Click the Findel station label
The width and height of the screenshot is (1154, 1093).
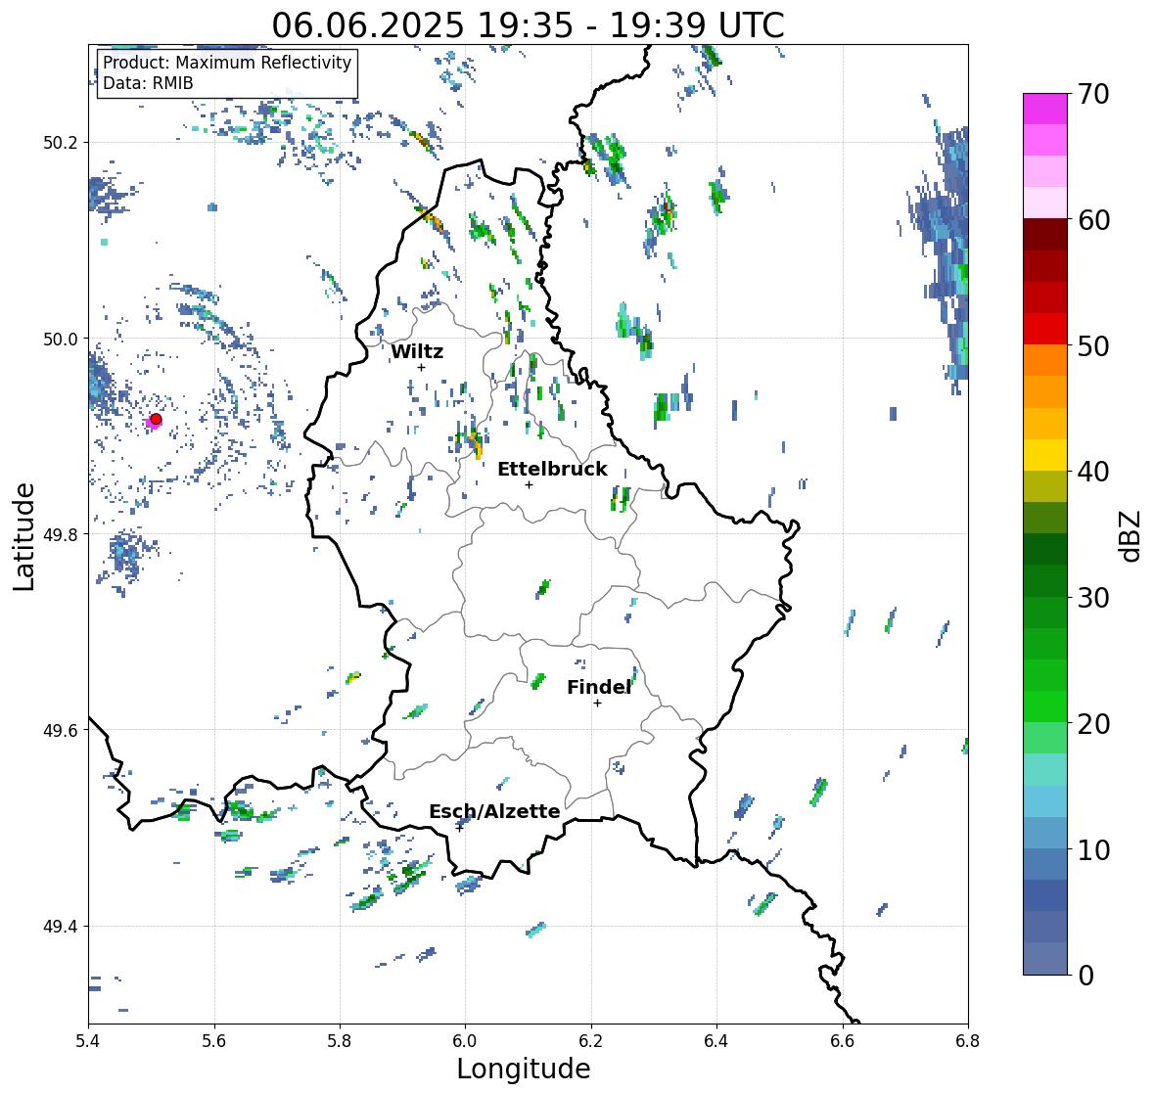598,687
